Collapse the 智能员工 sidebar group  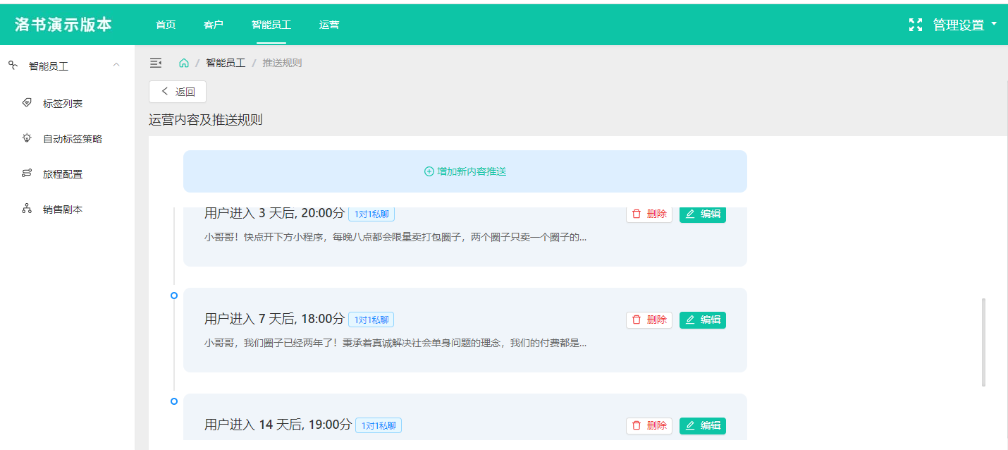click(116, 66)
